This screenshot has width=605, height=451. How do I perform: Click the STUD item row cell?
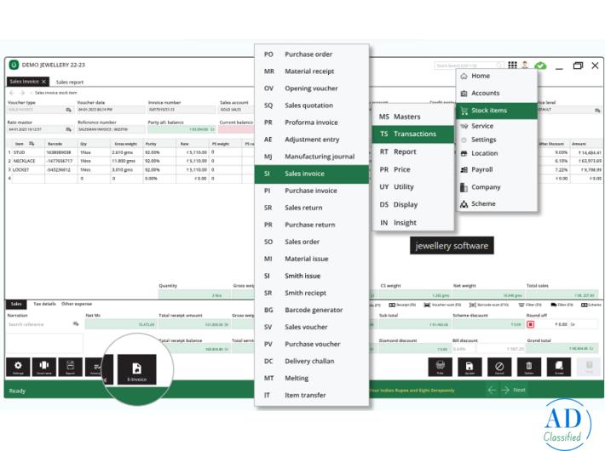(x=28, y=152)
